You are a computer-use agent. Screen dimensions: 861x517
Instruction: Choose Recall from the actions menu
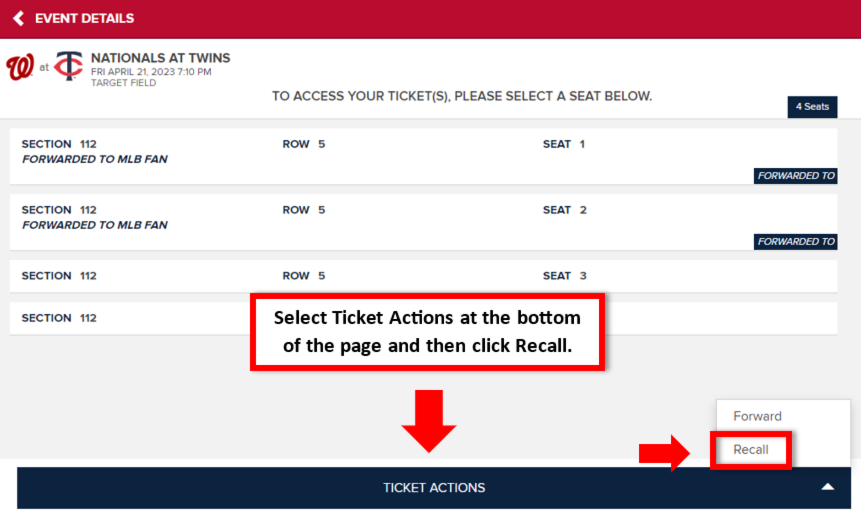[x=751, y=450]
